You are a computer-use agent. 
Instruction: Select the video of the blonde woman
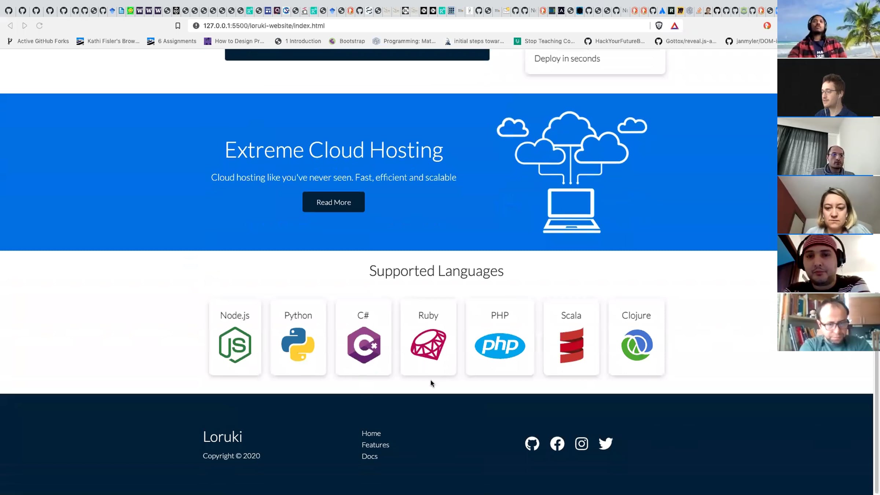pyautogui.click(x=829, y=205)
